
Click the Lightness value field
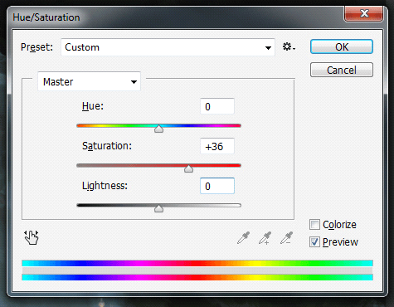217,186
